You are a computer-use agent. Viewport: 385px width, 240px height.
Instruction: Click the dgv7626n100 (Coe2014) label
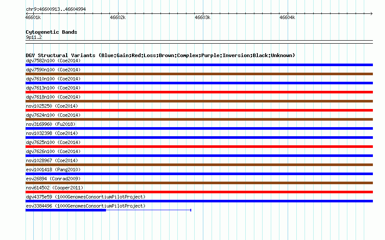pyautogui.click(x=53, y=151)
